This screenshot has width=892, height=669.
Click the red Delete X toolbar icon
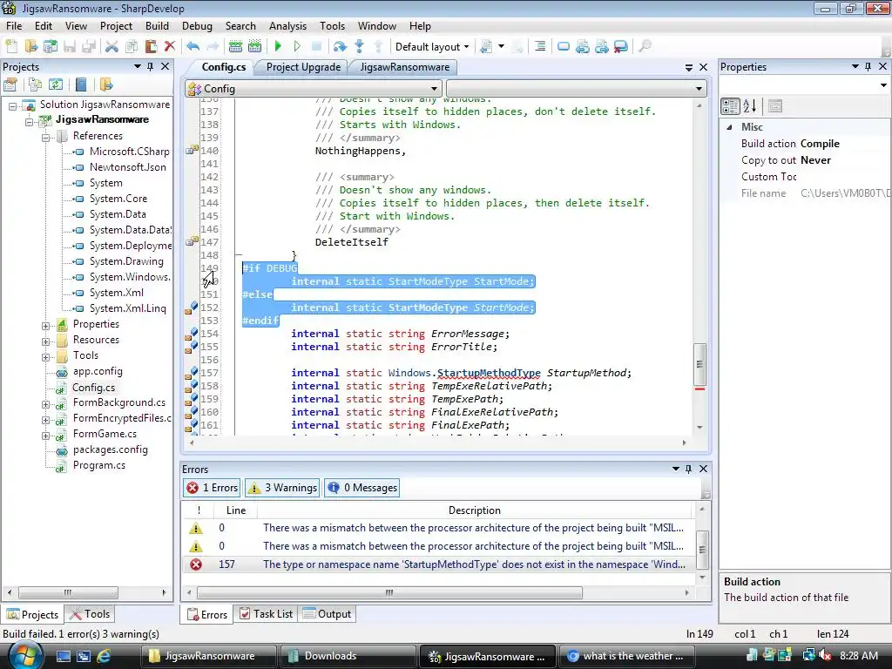point(170,47)
